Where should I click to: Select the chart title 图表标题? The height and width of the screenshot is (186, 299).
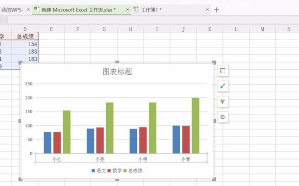[x=117, y=72]
